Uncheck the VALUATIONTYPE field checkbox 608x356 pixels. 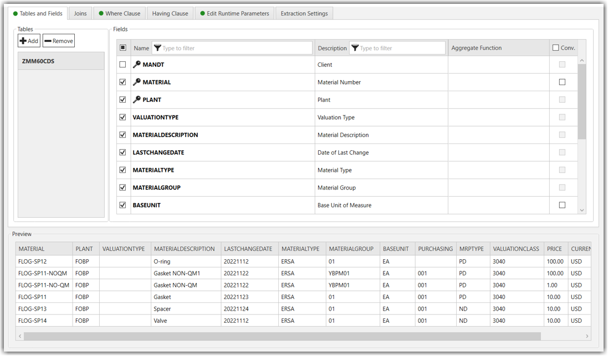pos(122,117)
